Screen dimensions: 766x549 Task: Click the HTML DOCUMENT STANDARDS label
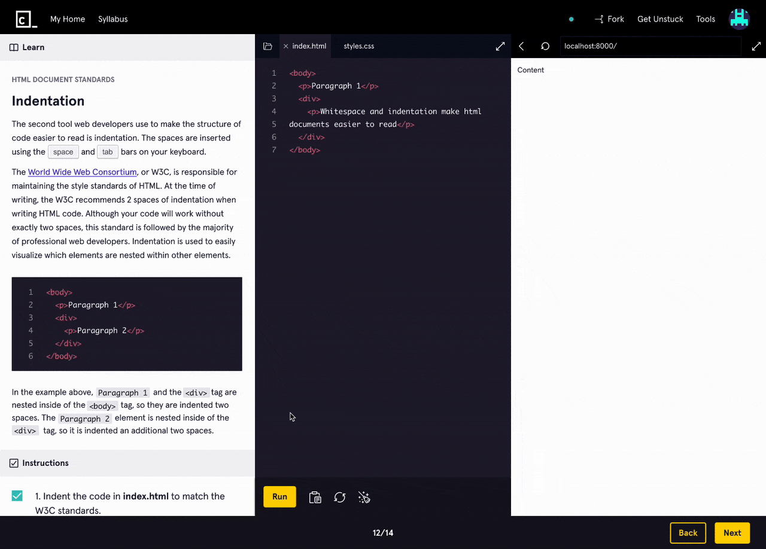click(63, 80)
